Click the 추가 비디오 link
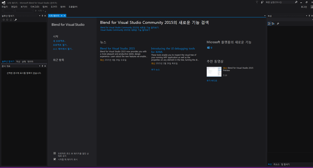 pos(212,81)
